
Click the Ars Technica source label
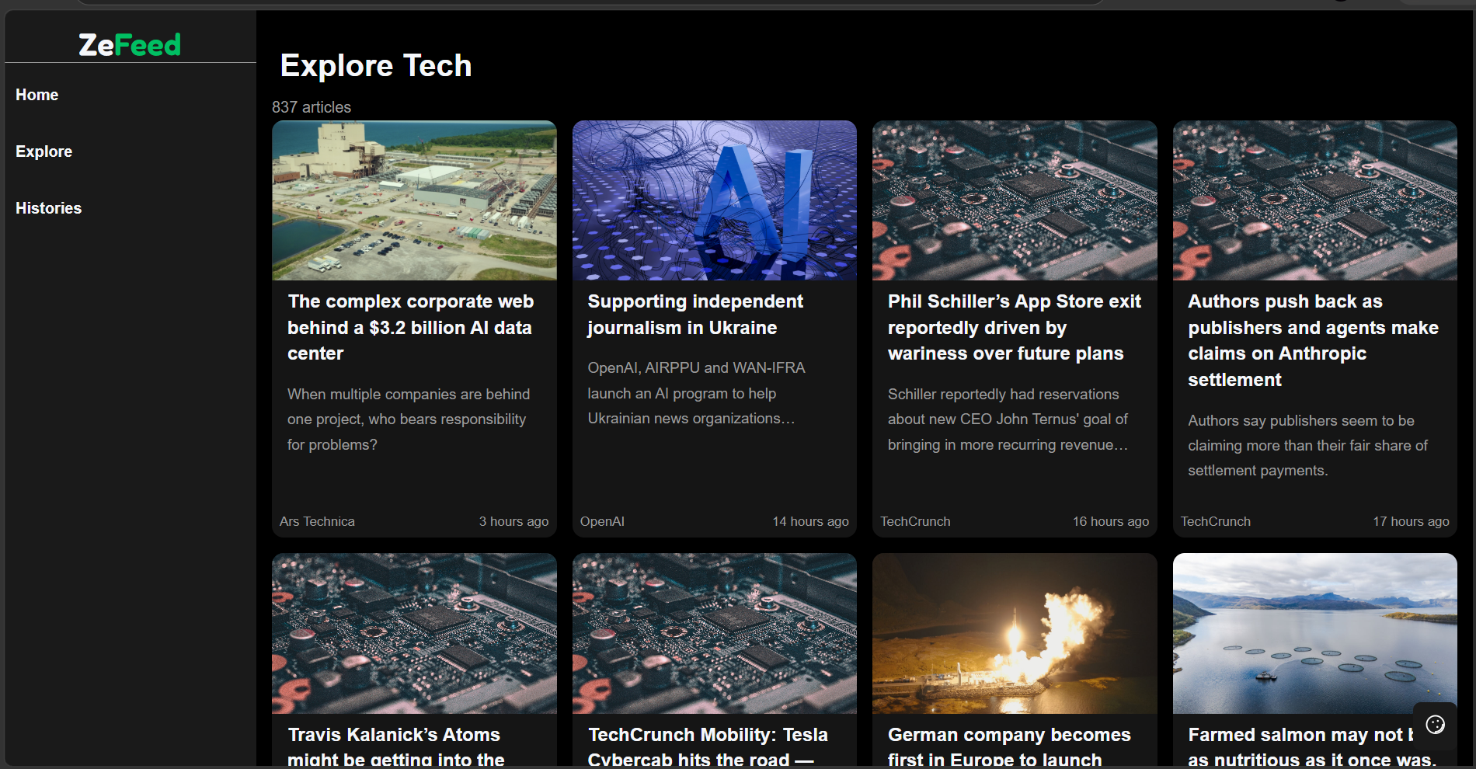(x=317, y=521)
